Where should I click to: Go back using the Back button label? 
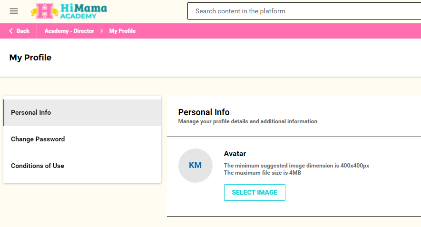23,31
